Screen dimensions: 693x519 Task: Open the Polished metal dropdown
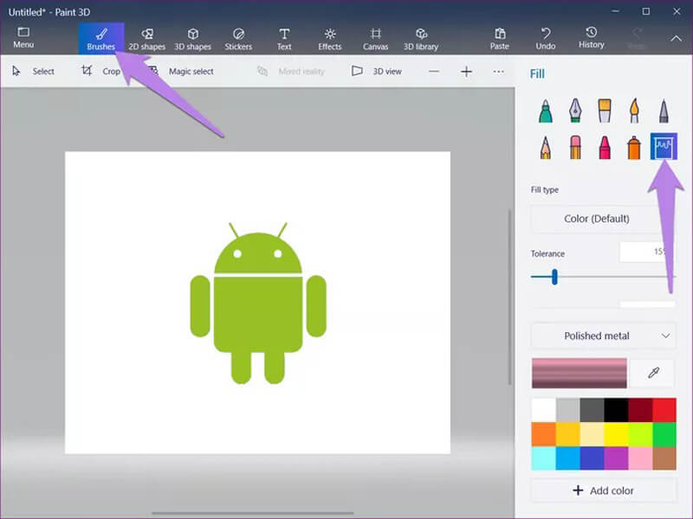(x=603, y=336)
